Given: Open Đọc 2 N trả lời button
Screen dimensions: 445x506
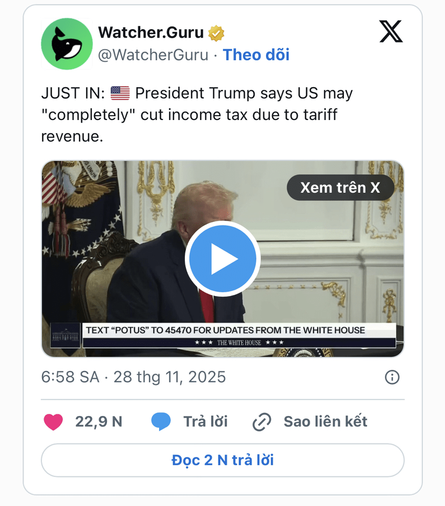Looking at the screenshot, I should click(223, 460).
